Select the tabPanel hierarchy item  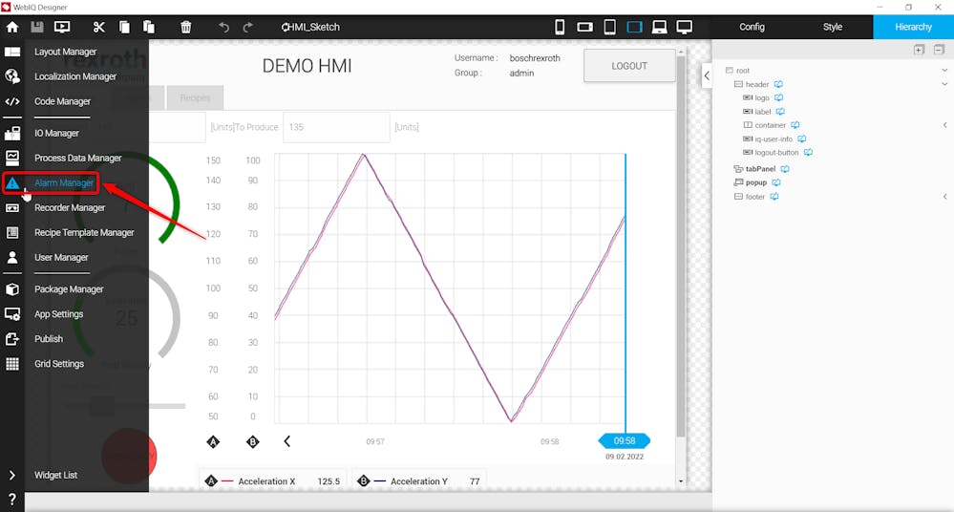[x=760, y=169]
